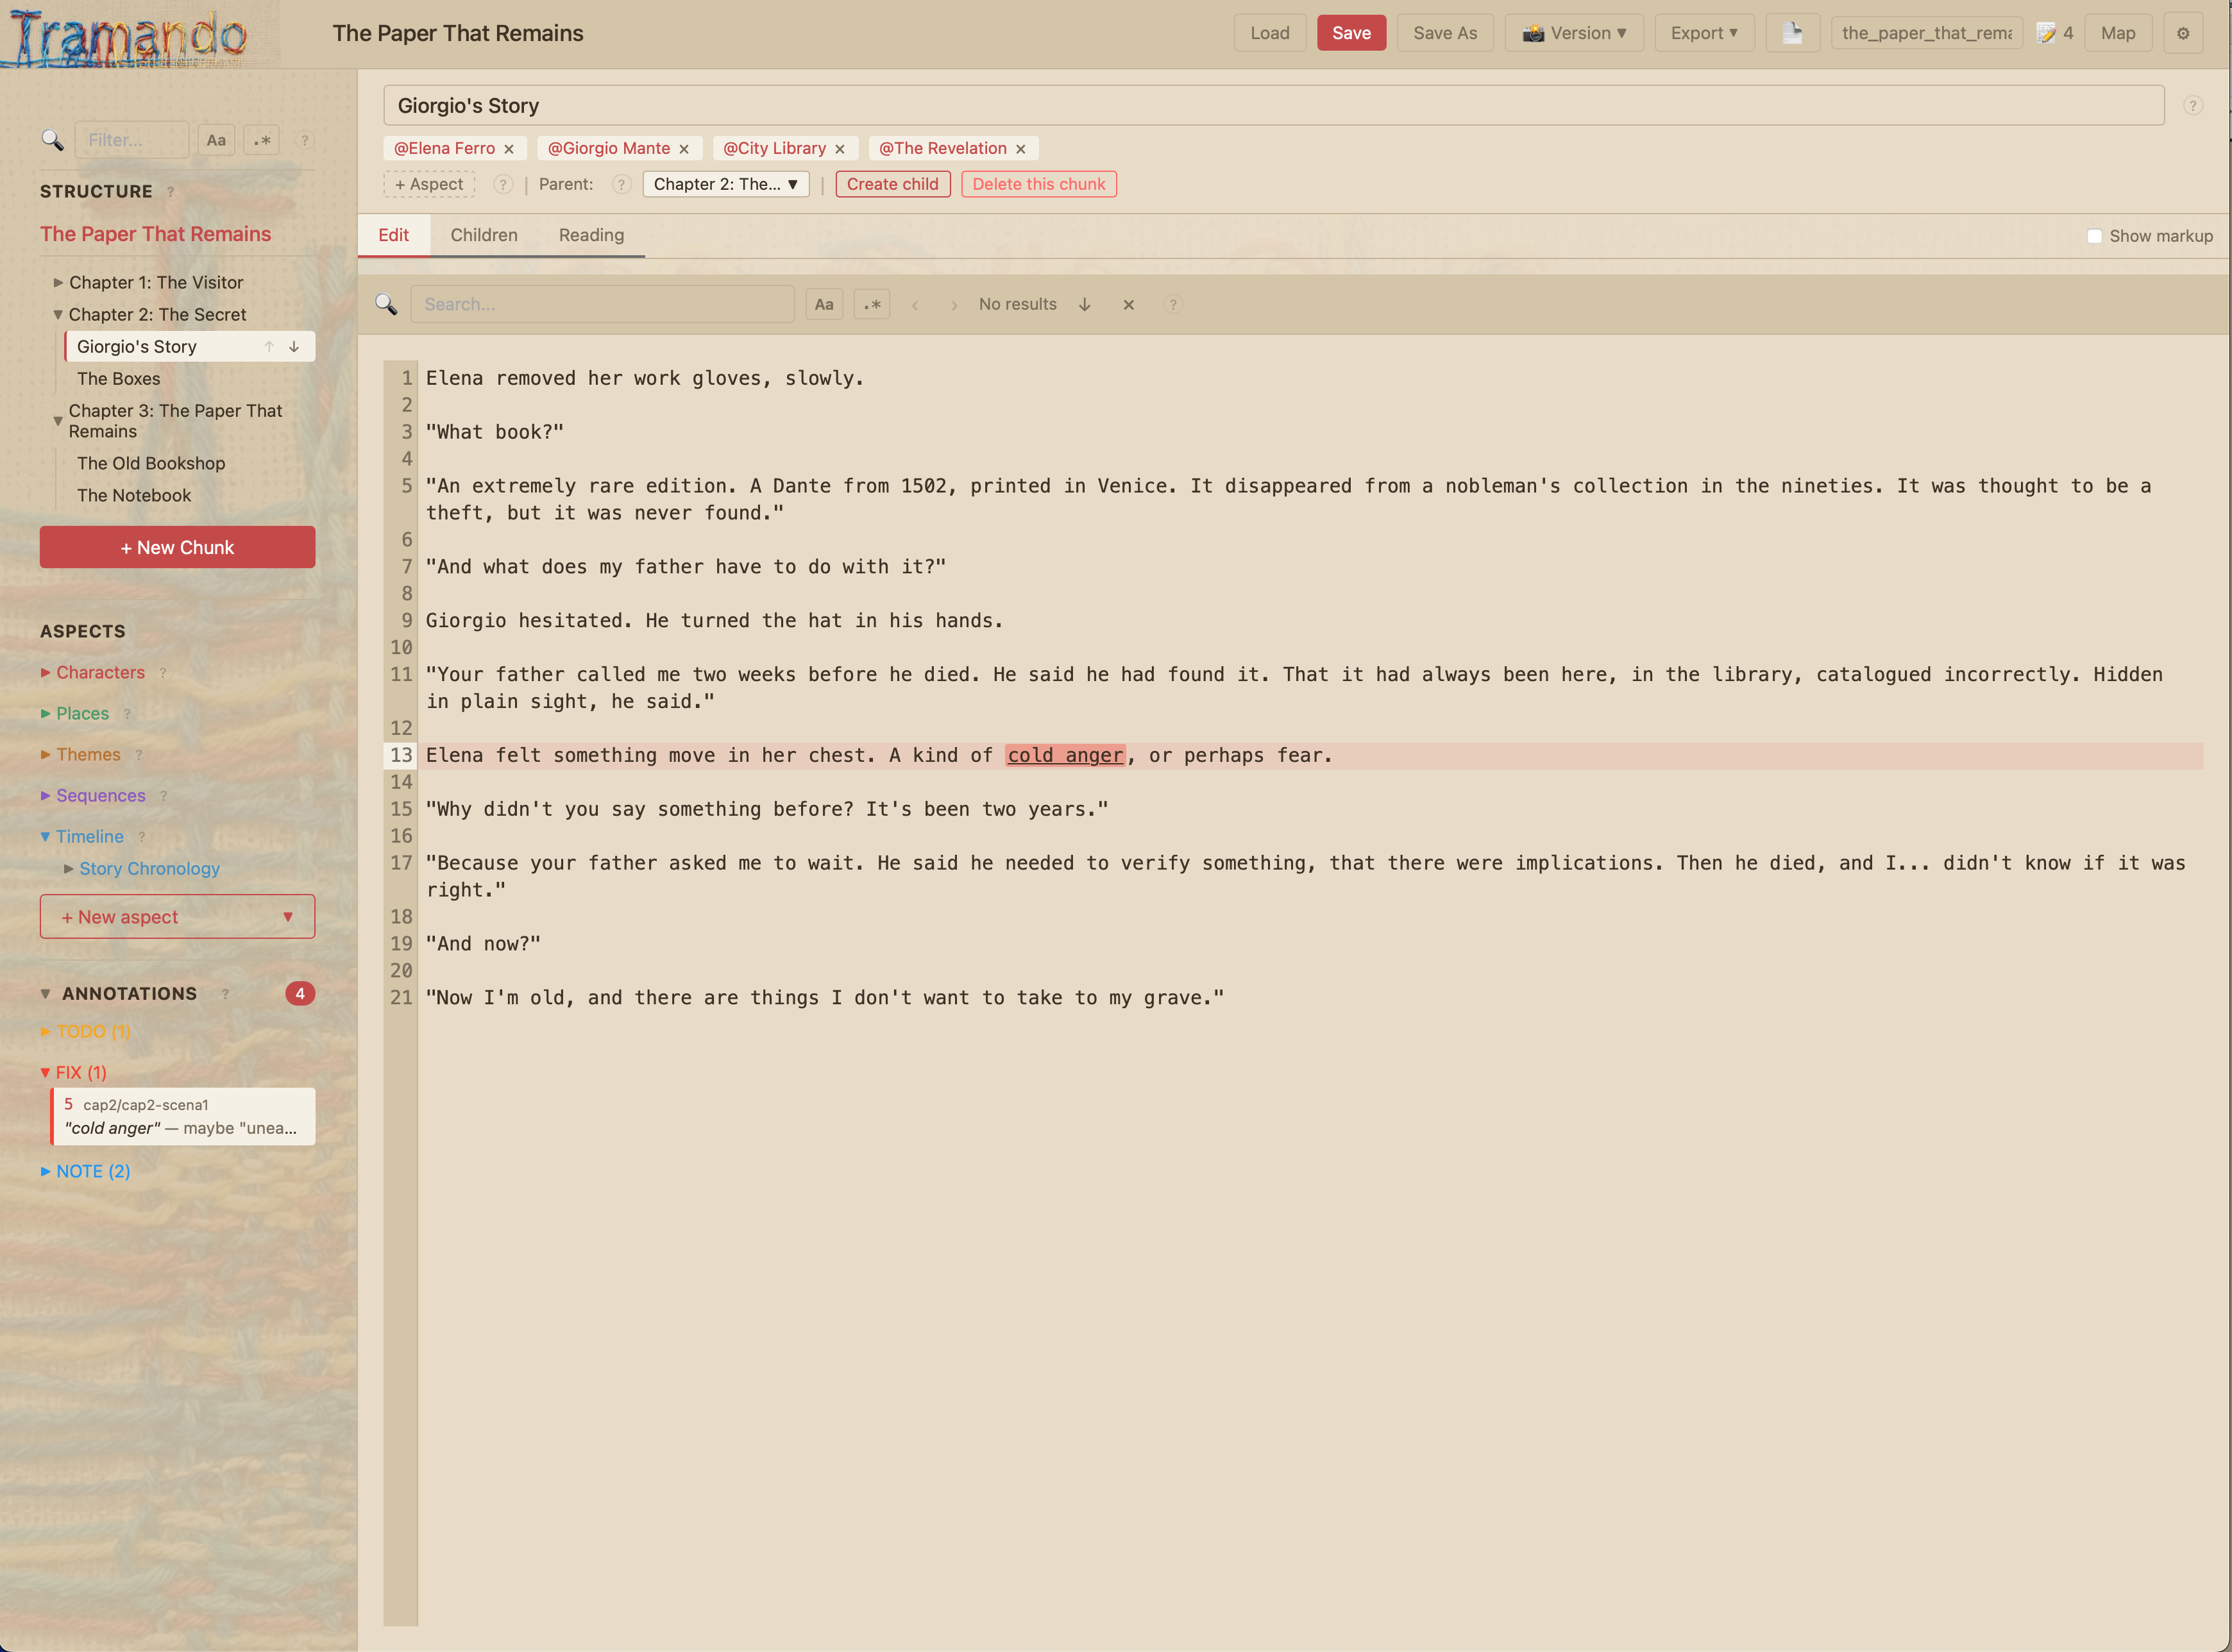Move Giorgio's Story down with arrow
The height and width of the screenshot is (1652, 2232).
[x=294, y=347]
